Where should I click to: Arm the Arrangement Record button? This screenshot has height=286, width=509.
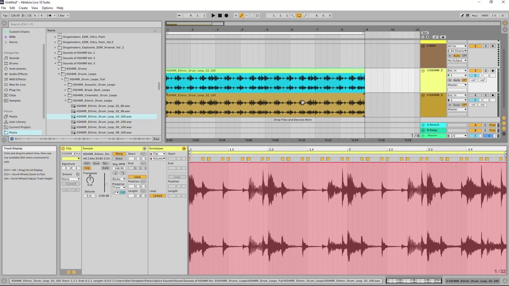pyautogui.click(x=227, y=15)
